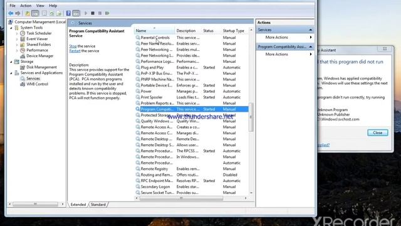Click the Forward arrow in the toolbar

[18, 13]
